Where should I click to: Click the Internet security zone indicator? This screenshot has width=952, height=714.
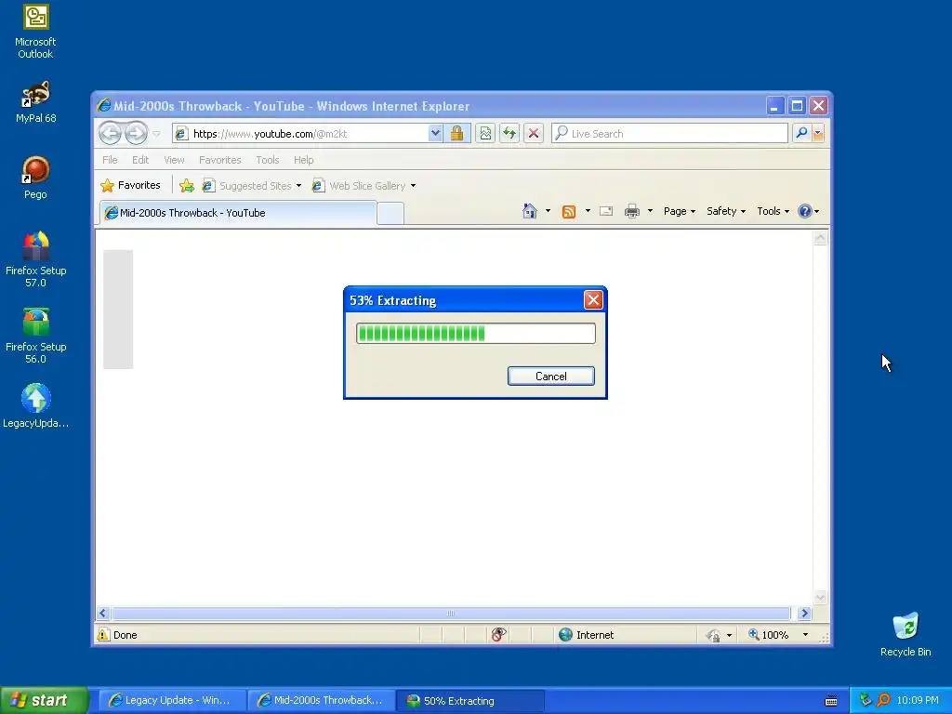(x=586, y=634)
